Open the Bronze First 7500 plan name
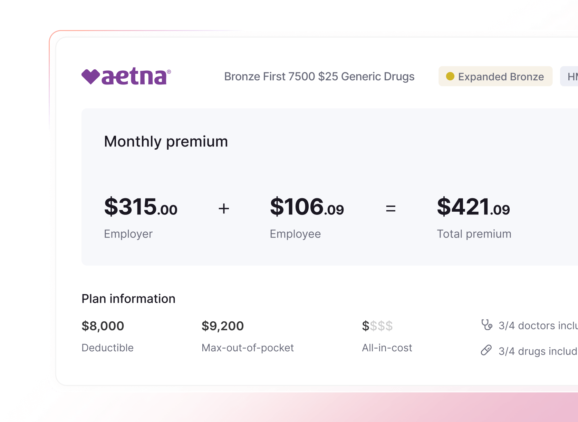 pyautogui.click(x=319, y=77)
